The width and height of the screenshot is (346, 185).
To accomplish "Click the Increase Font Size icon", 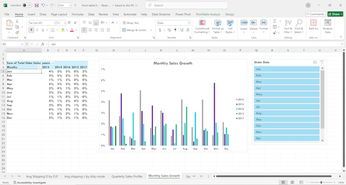I will 70,23.
